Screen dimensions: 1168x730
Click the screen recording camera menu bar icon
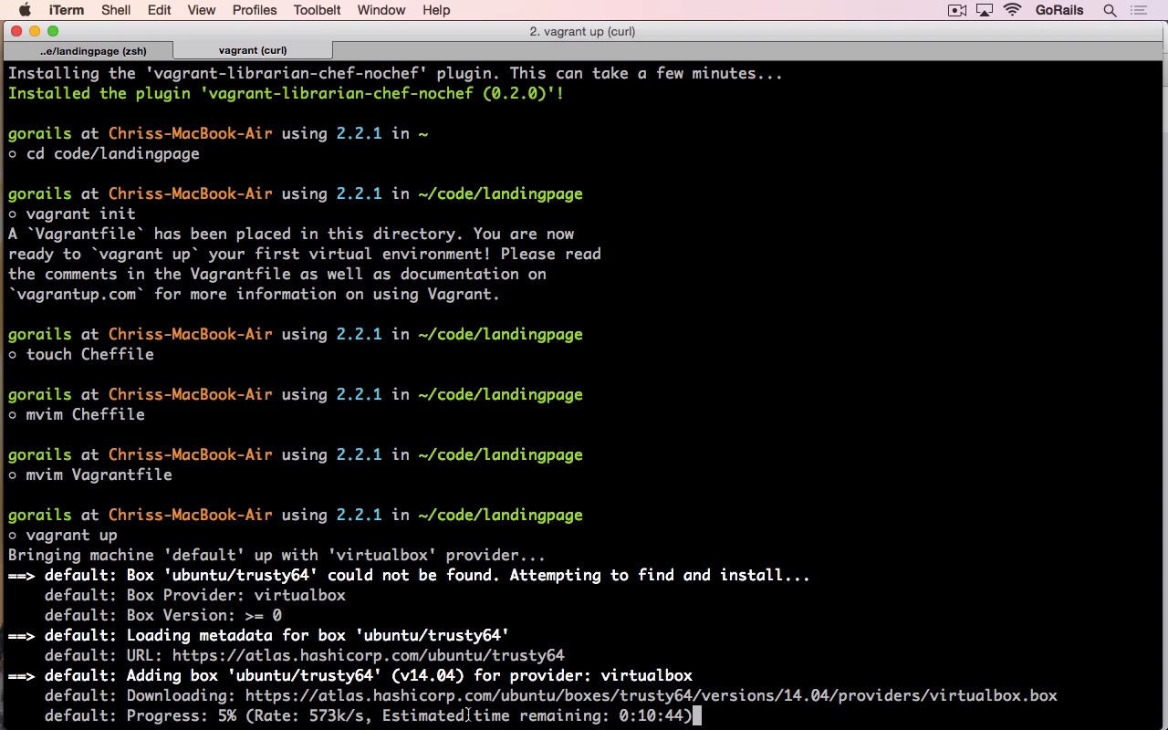click(x=957, y=10)
